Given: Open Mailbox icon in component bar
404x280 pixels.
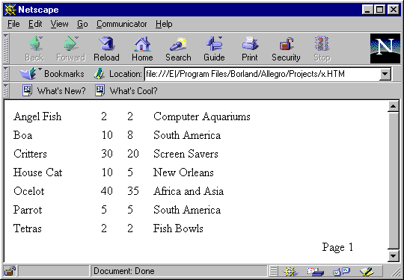Looking at the screenshot, I should click(316, 271).
